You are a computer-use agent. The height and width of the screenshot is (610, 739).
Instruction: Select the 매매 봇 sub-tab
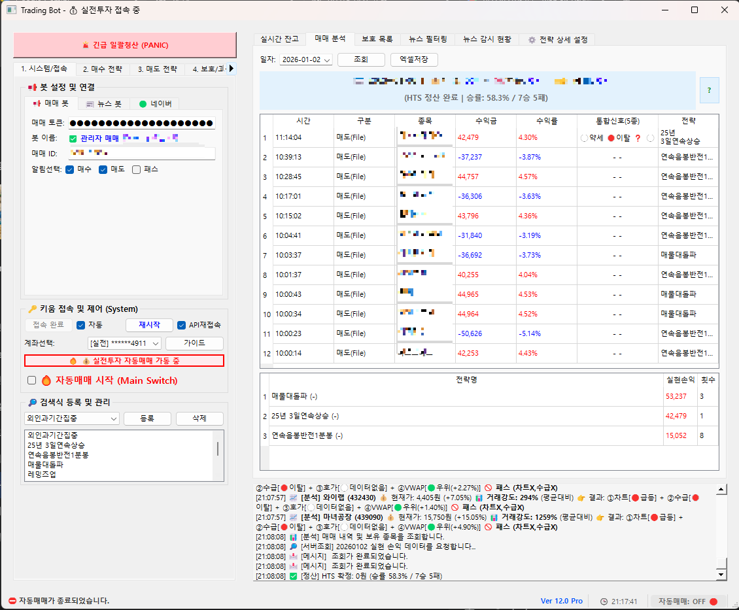[51, 103]
